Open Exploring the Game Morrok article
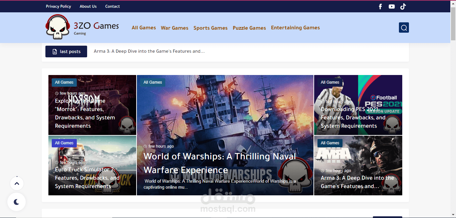Viewport: 456px width, 218px height. (x=85, y=113)
